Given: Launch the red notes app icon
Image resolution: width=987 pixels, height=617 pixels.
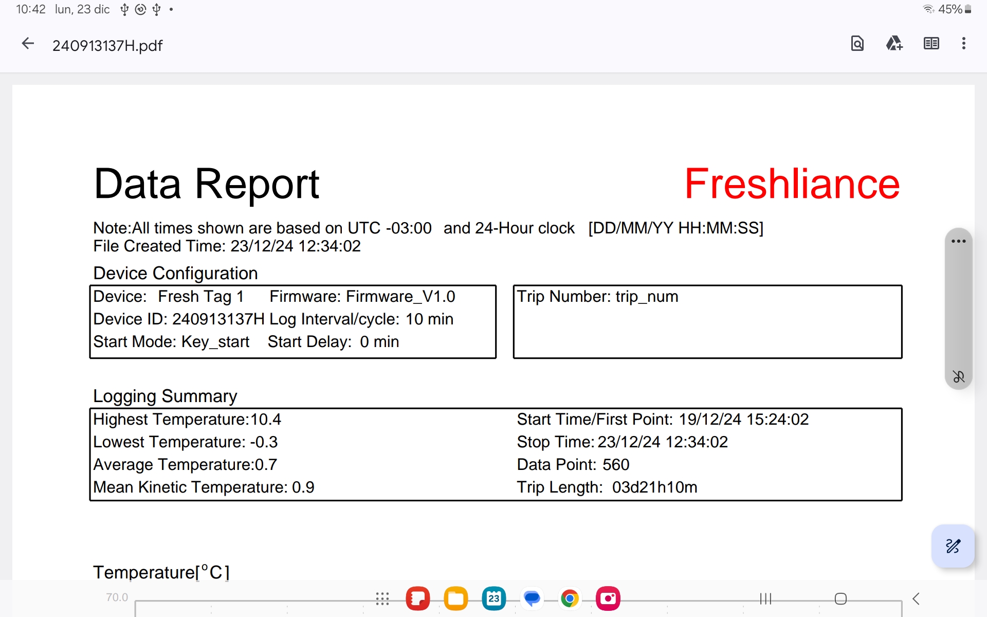Looking at the screenshot, I should point(418,598).
